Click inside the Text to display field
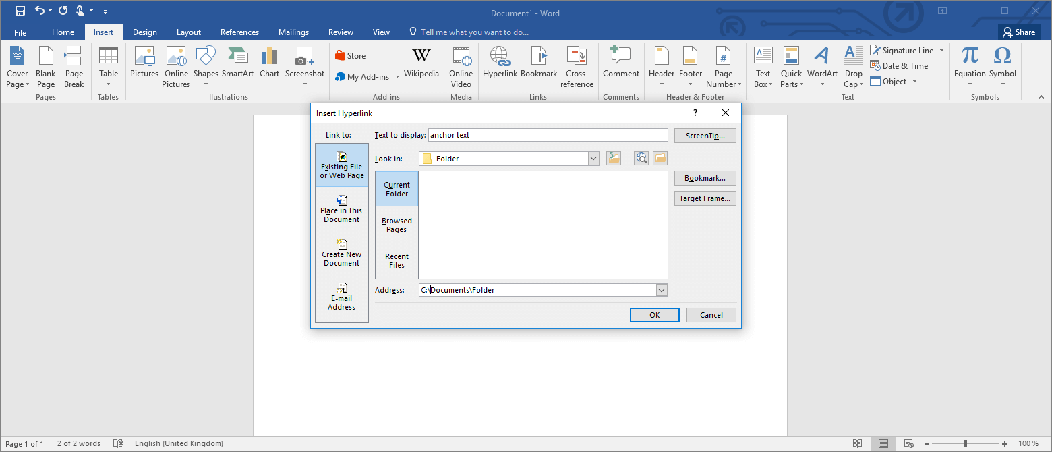Viewport: 1052px width, 452px height. [x=548, y=135]
